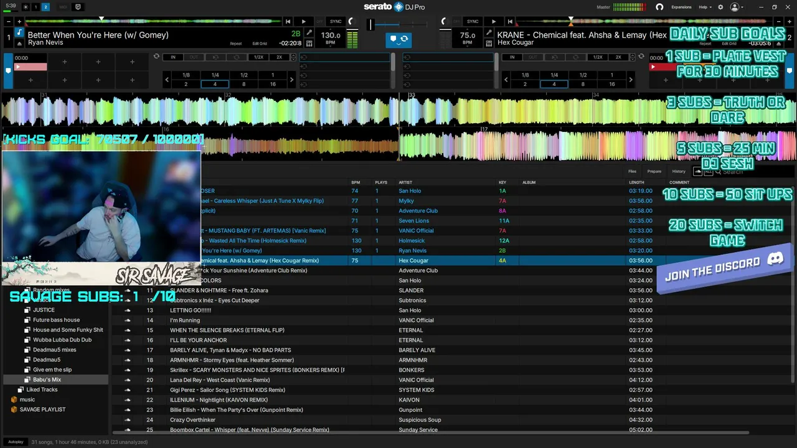Click the blue cue-marker icon in center panel
Viewport: 797px width, 448px height.
(x=393, y=39)
